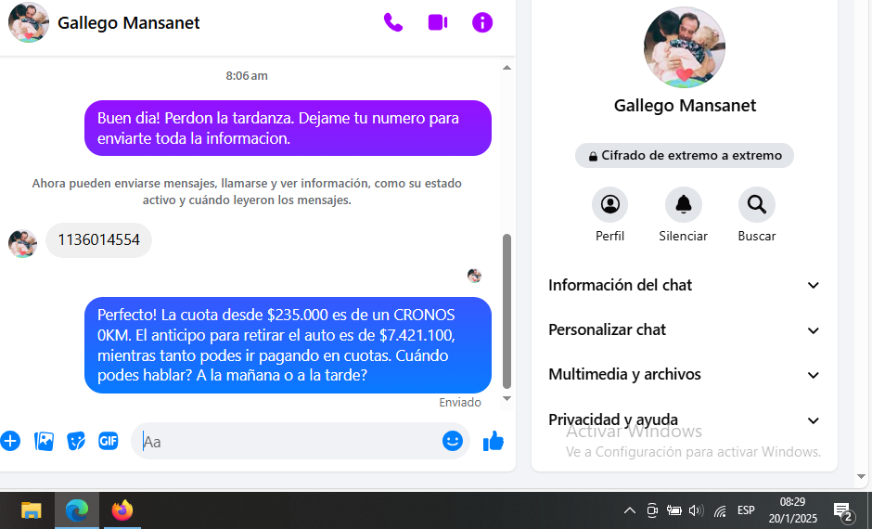Expand Multimedia y archivos section
The width and height of the screenshot is (872, 529).
click(684, 375)
